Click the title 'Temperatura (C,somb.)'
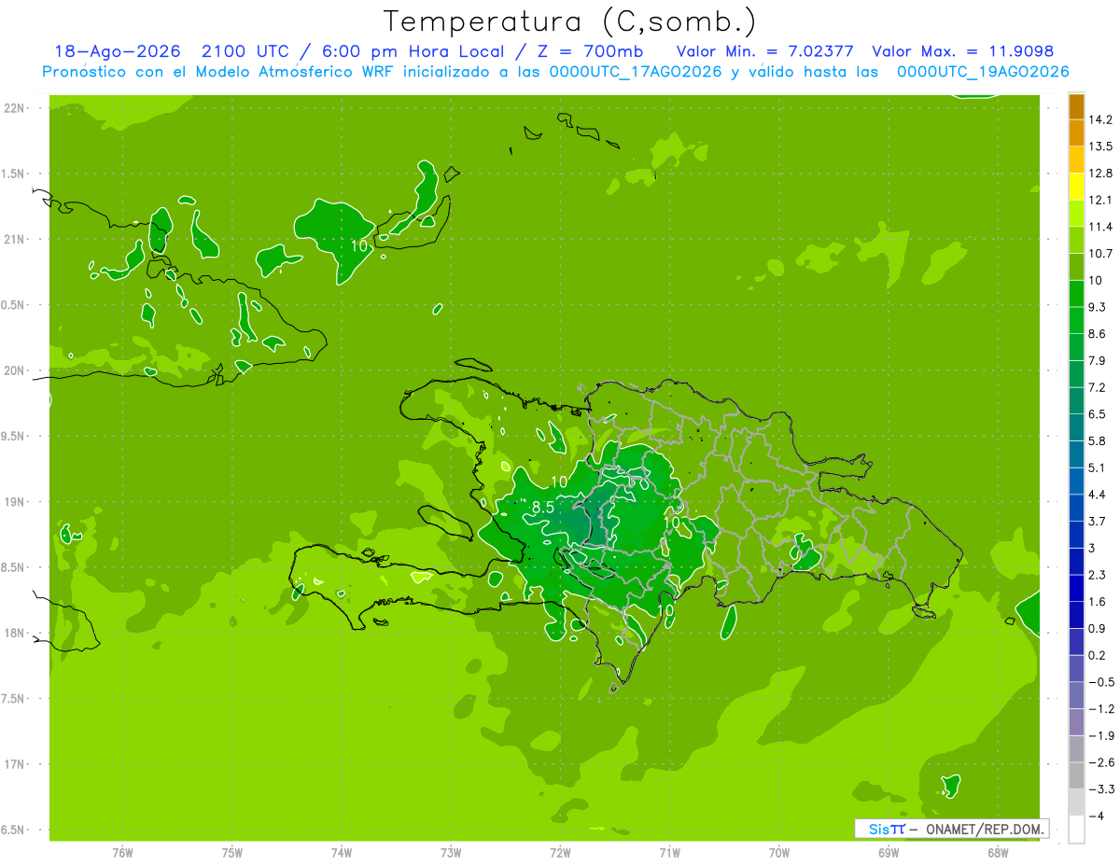The height and width of the screenshot is (865, 1120). coord(570,22)
